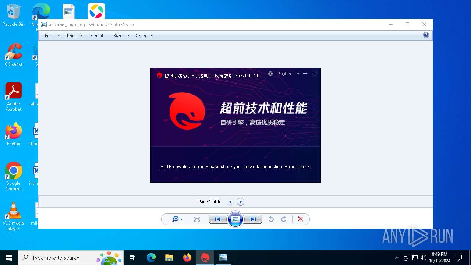
Task: Open the File menu in Photo Viewer
Action: pyautogui.click(x=48, y=36)
